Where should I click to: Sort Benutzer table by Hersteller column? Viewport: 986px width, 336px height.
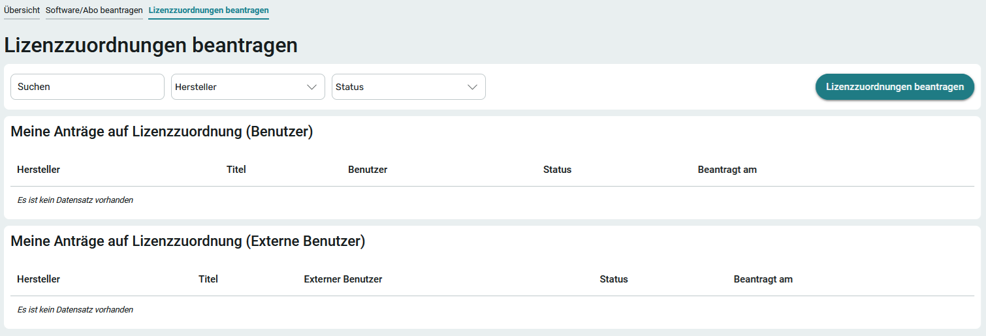coord(39,170)
